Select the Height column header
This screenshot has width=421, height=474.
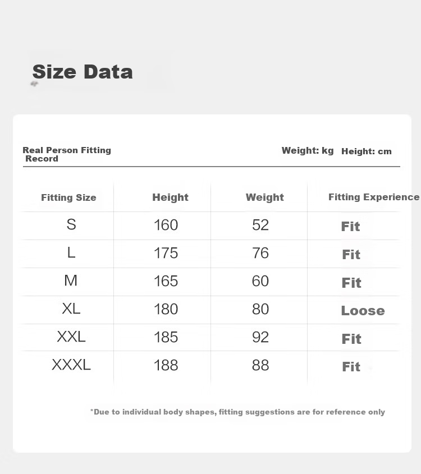pos(170,197)
